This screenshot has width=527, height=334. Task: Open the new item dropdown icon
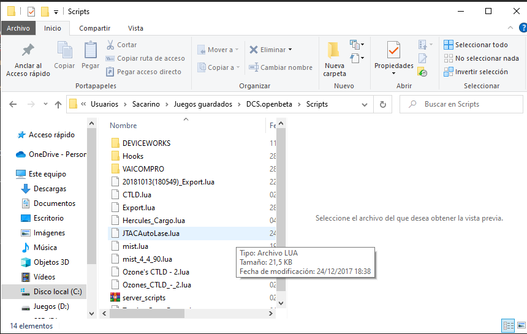click(357, 44)
